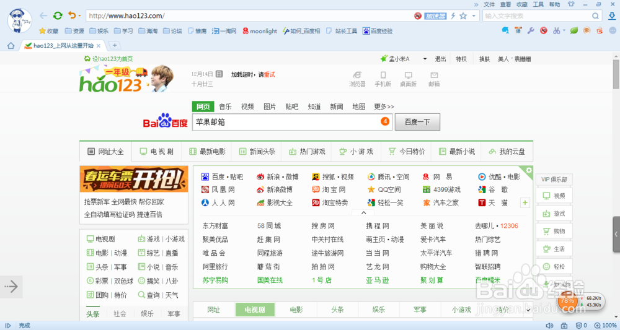The width and height of the screenshot is (620, 330).
Task: Click the calendar icon next to 12月14日
Action: [219, 74]
